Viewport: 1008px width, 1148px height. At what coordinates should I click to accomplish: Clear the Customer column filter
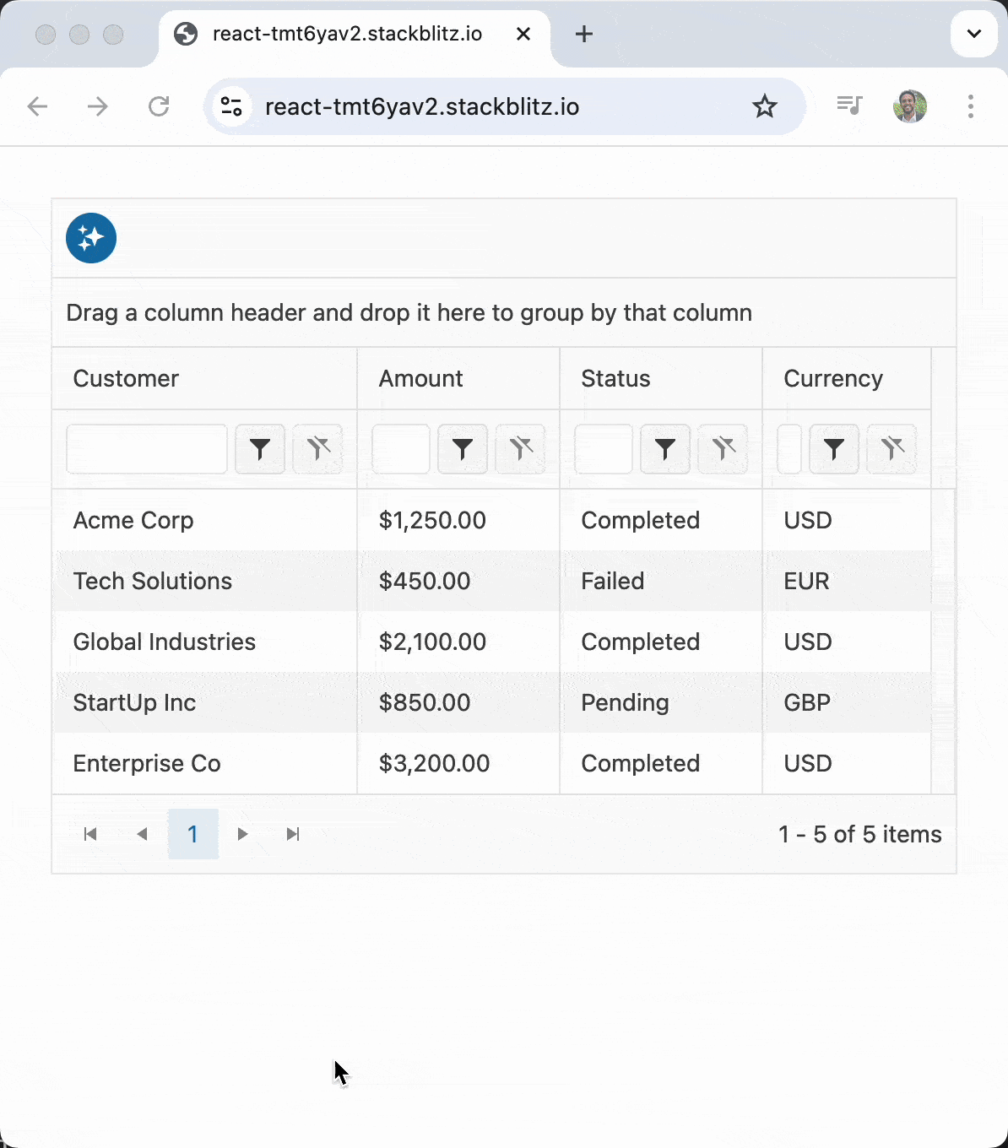(x=317, y=449)
